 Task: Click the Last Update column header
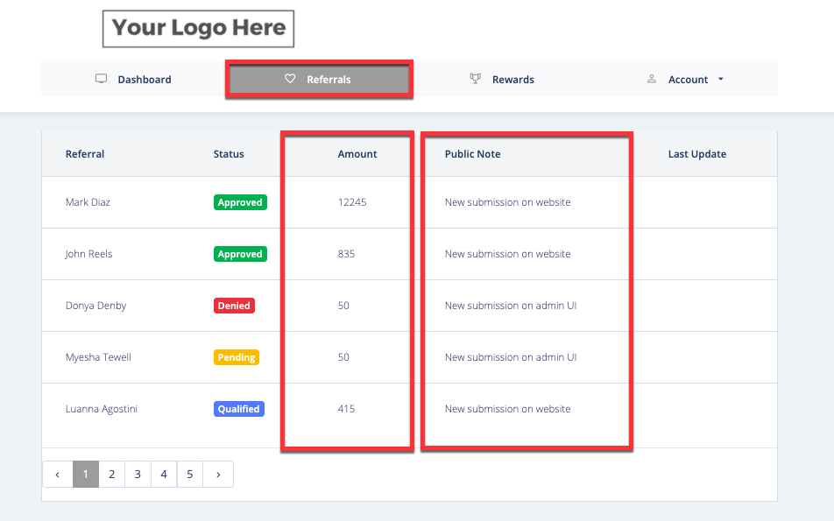(x=697, y=154)
